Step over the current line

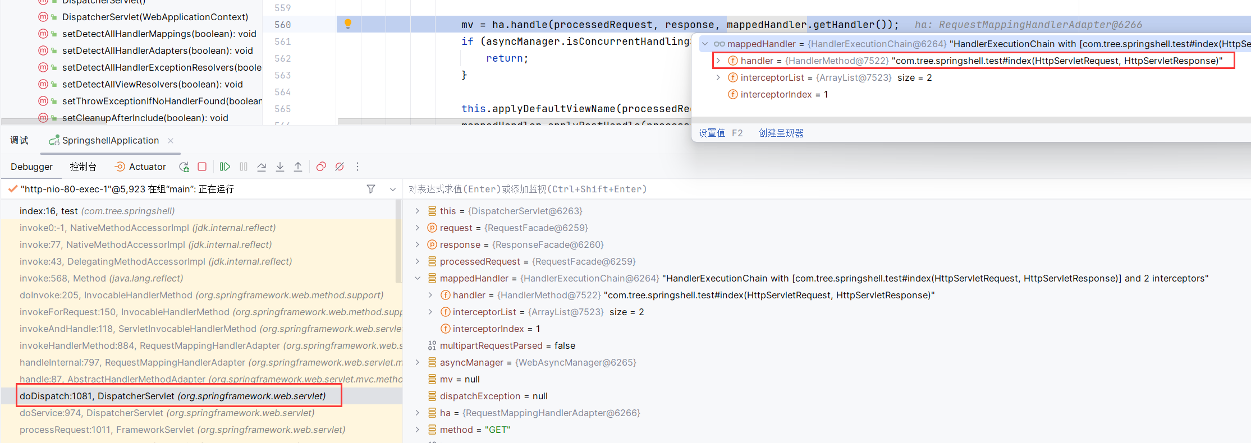[262, 167]
